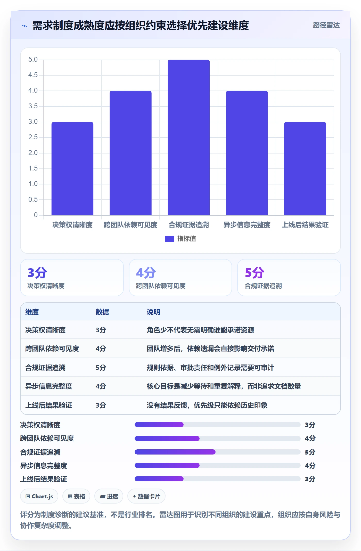Open the 4分 跨团队依赖可见度 stat card
361x551 pixels.
180,278
